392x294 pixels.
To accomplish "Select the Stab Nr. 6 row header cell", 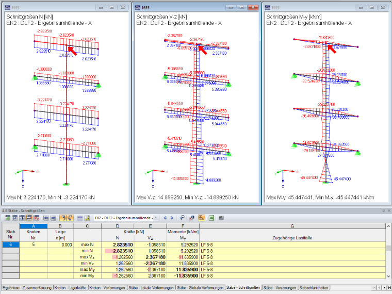I will [10, 245].
